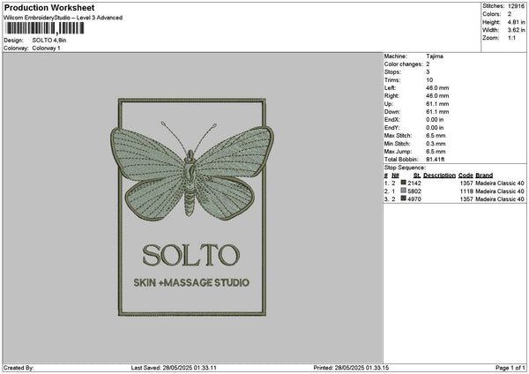Click the color swatch for thread 4970

pyautogui.click(x=403, y=199)
